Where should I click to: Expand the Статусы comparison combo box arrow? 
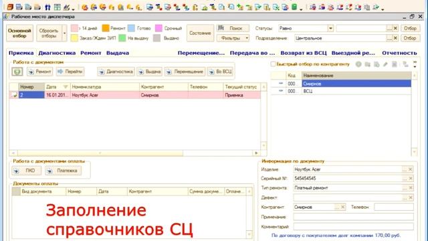[x=330, y=28]
